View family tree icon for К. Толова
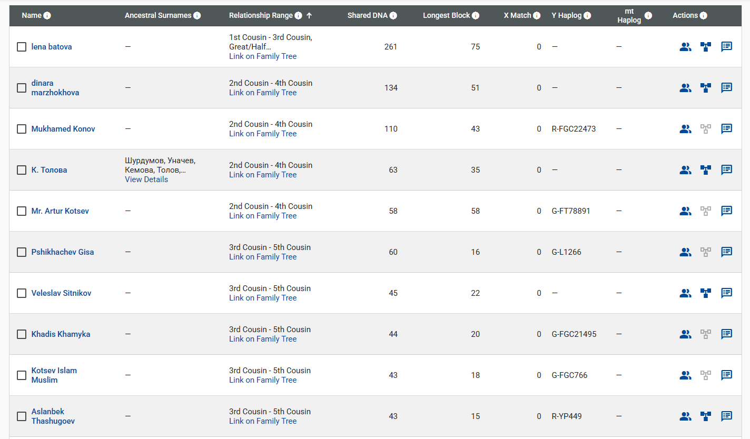 point(706,170)
